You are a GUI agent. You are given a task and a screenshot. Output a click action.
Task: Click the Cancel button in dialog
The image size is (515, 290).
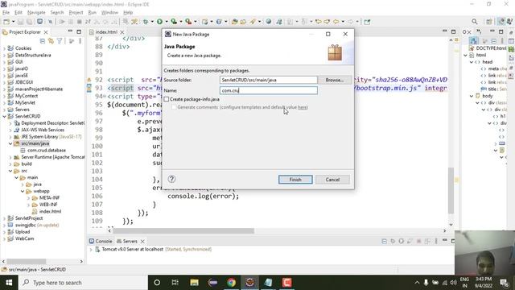(x=332, y=180)
